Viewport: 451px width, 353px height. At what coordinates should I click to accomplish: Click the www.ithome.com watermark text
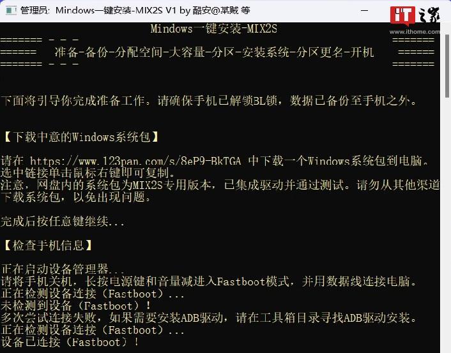point(415,32)
